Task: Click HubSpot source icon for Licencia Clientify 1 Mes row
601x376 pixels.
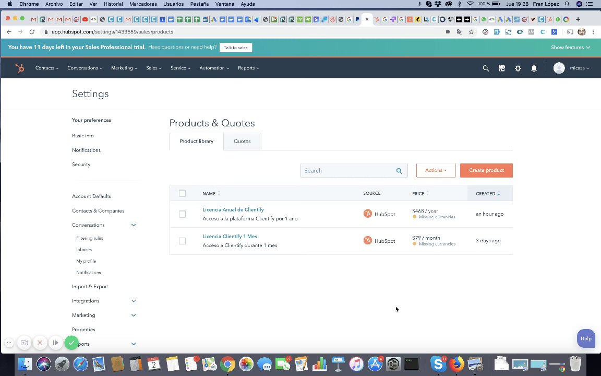Action: click(368, 241)
